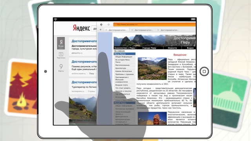Viewport: 251px width, 141px height.
Task: Click the 'Введение' article heading
Action: tap(180, 55)
